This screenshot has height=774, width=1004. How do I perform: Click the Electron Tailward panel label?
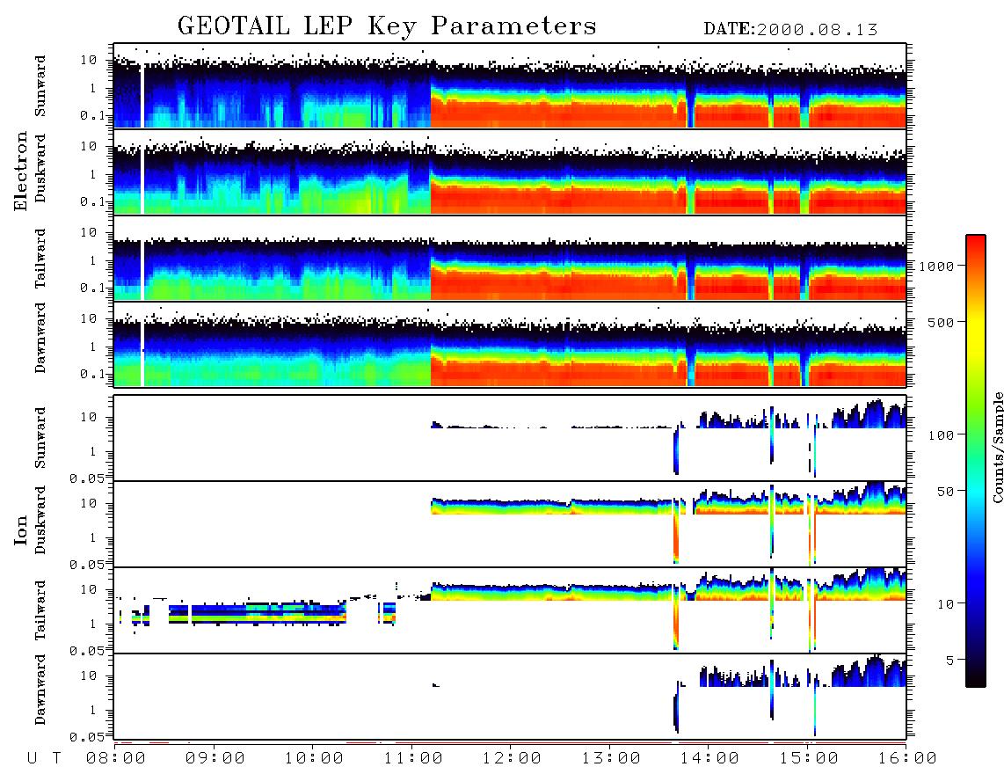click(x=40, y=259)
